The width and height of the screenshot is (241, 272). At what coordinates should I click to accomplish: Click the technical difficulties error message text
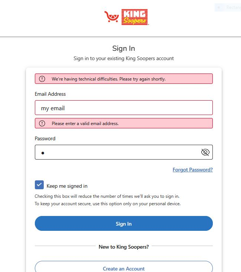point(108,79)
